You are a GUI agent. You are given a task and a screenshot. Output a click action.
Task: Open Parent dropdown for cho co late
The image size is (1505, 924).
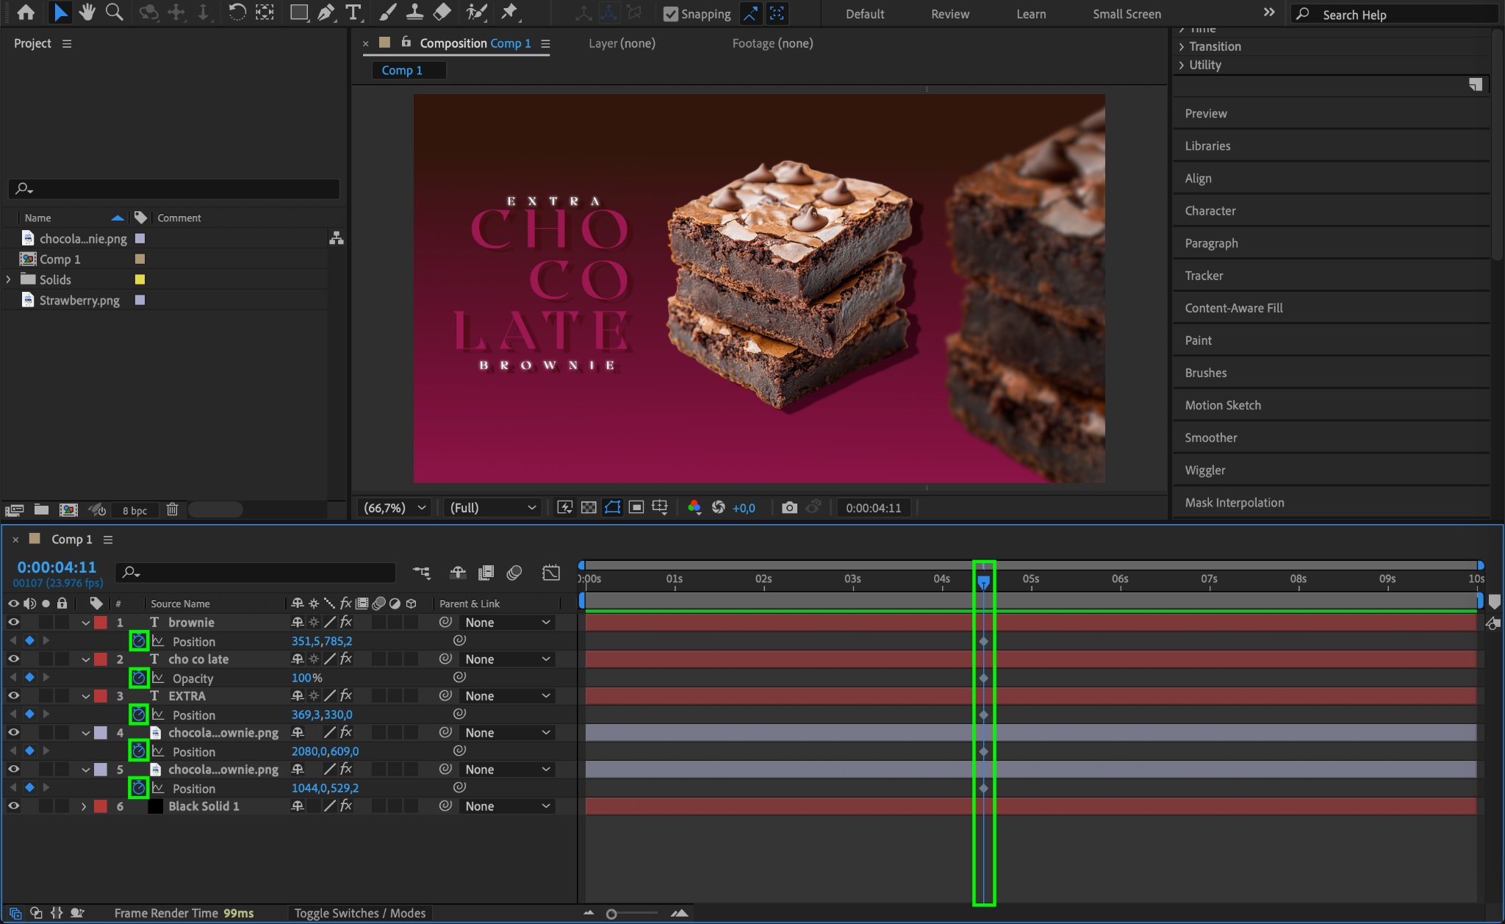507,659
